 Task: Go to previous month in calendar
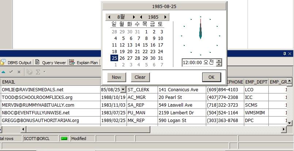(109, 17)
